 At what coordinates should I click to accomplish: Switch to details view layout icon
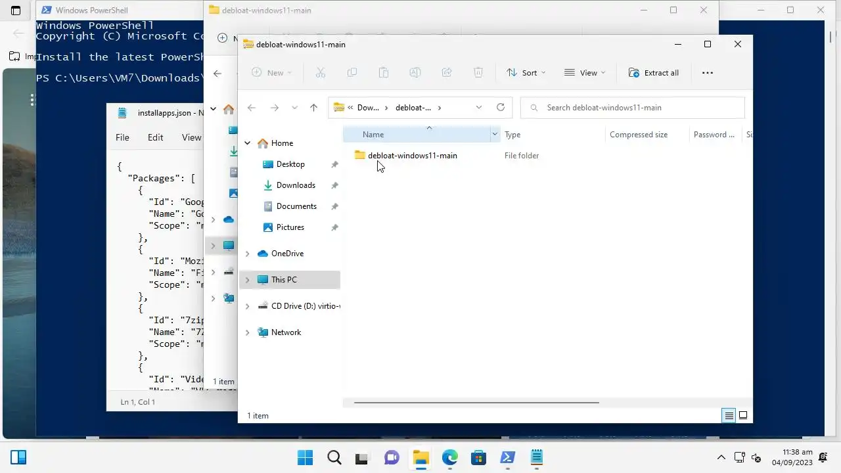(729, 415)
